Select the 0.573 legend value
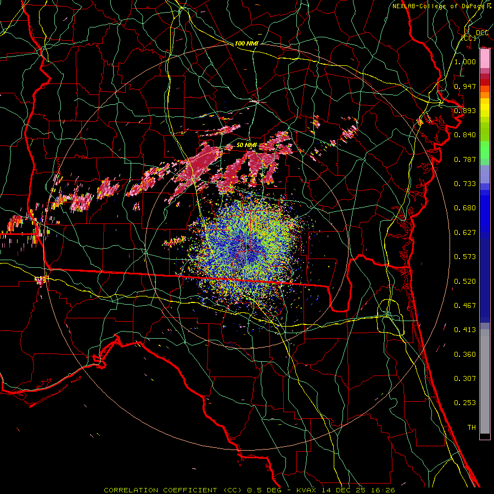494x494 pixels. [x=465, y=256]
